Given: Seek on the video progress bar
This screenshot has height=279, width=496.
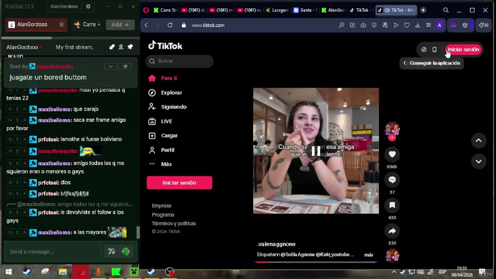Looking at the screenshot, I should (x=316, y=262).
